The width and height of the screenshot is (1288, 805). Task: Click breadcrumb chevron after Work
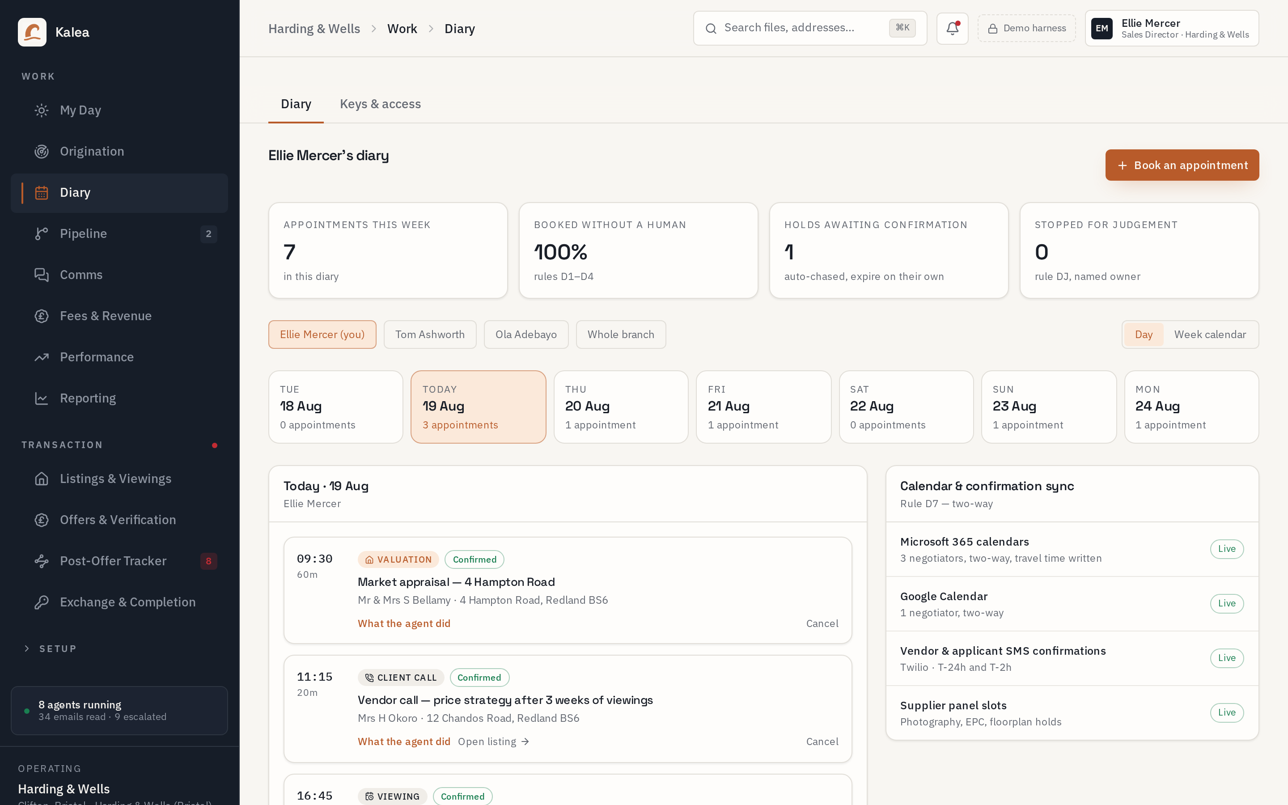(x=431, y=29)
